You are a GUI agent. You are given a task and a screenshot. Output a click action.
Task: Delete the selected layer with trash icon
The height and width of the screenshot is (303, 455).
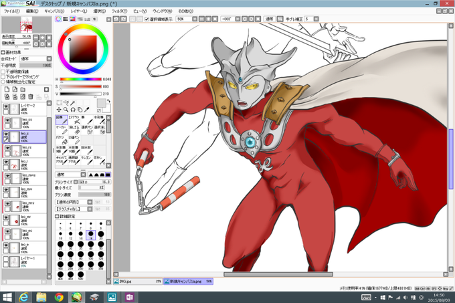(31, 96)
